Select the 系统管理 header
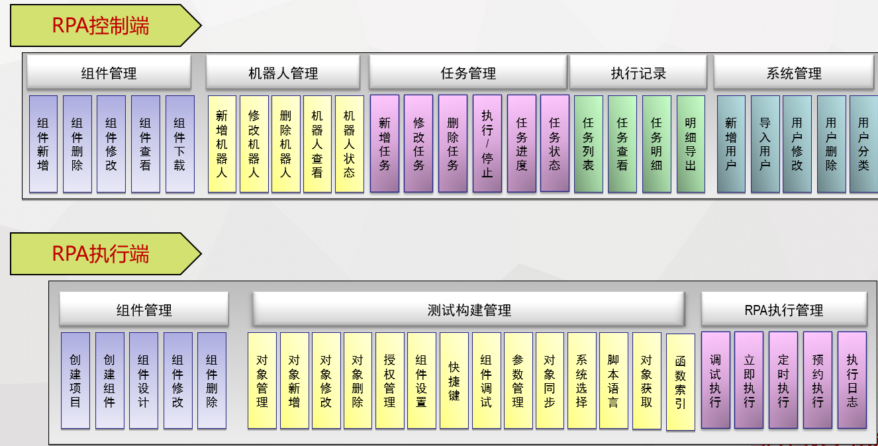This screenshot has width=878, height=446. tap(794, 73)
